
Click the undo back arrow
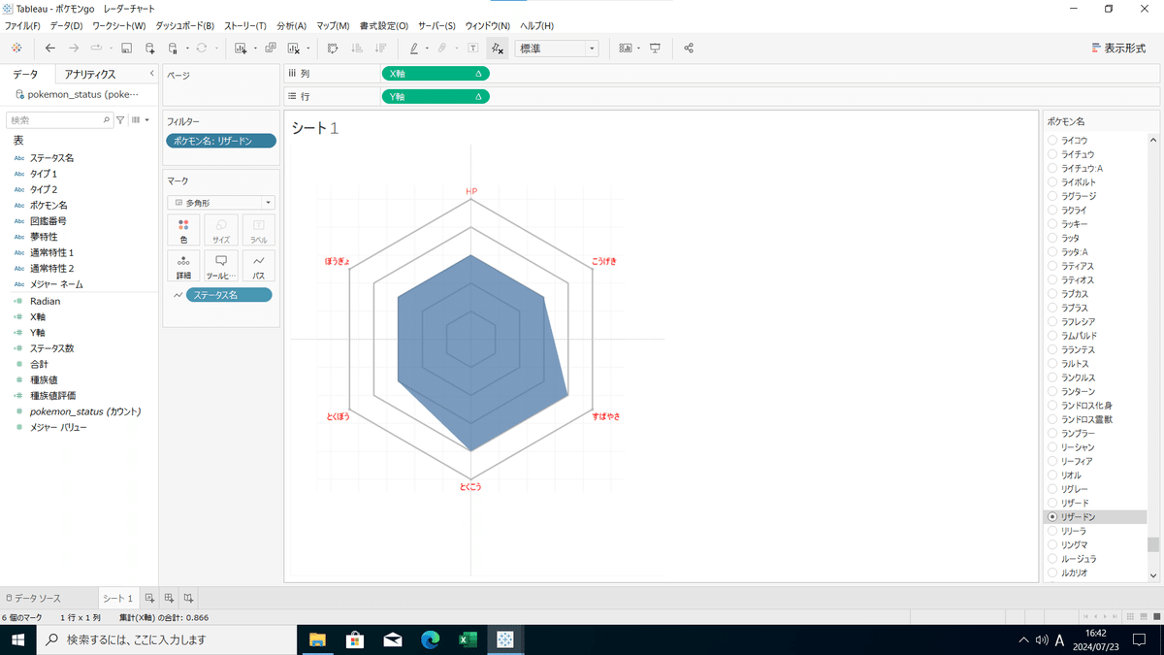[50, 48]
